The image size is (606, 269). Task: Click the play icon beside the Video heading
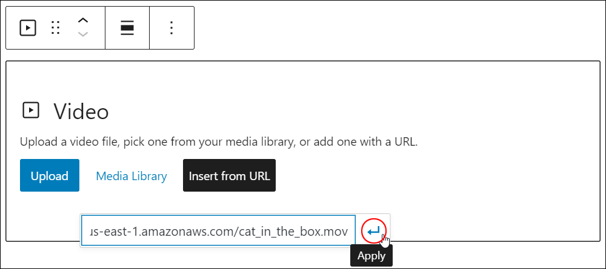(31, 110)
